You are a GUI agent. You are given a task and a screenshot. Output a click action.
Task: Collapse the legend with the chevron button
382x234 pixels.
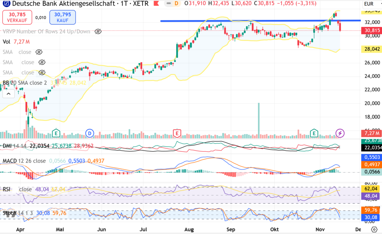(x=8, y=93)
